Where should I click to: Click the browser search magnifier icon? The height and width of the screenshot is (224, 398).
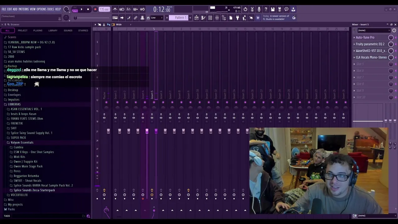88,216
